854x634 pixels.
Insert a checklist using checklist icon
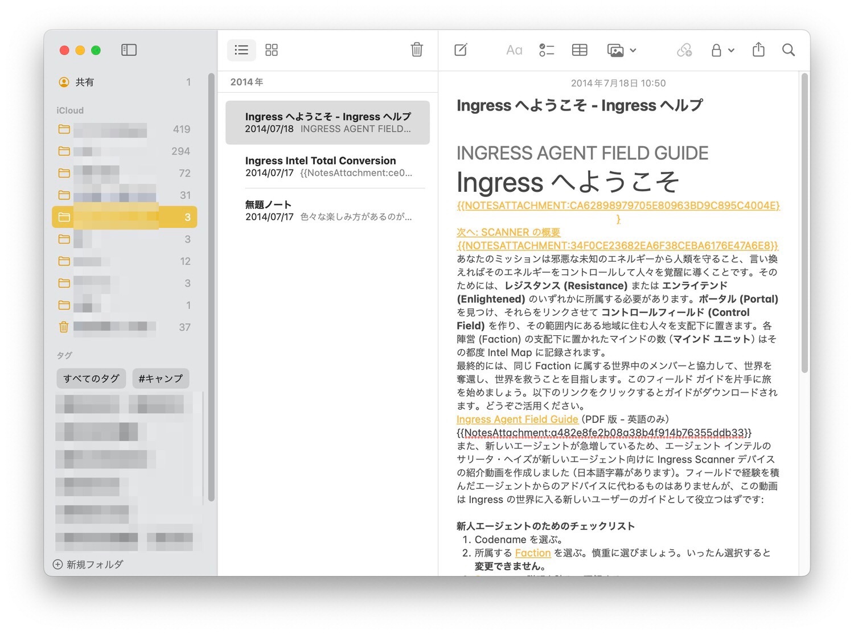[x=547, y=50]
